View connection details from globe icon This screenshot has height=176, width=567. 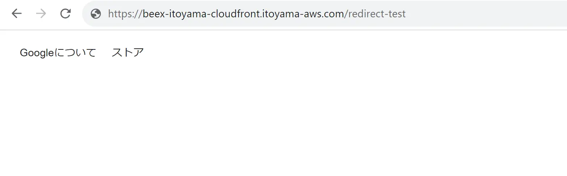(96, 14)
